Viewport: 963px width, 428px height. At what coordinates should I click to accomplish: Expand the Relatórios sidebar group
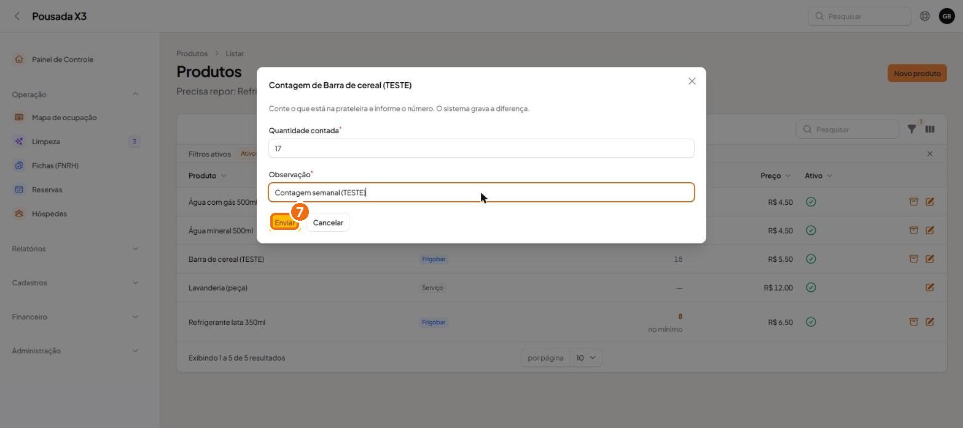[x=135, y=249]
